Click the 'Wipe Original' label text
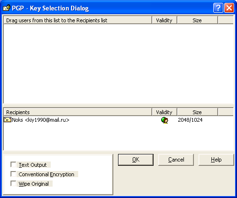Screen dimensions: 237x198 (x=34, y=184)
